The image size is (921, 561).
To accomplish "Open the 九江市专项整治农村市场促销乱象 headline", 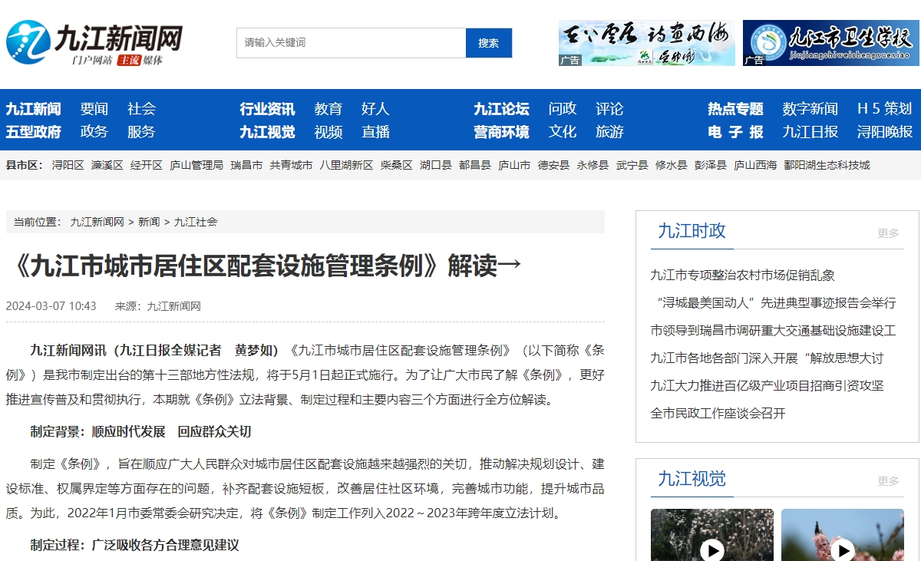I will [x=742, y=275].
